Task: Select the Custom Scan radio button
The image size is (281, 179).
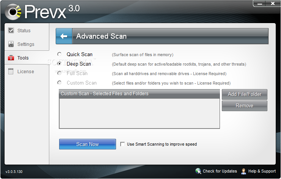Action: click(x=59, y=83)
